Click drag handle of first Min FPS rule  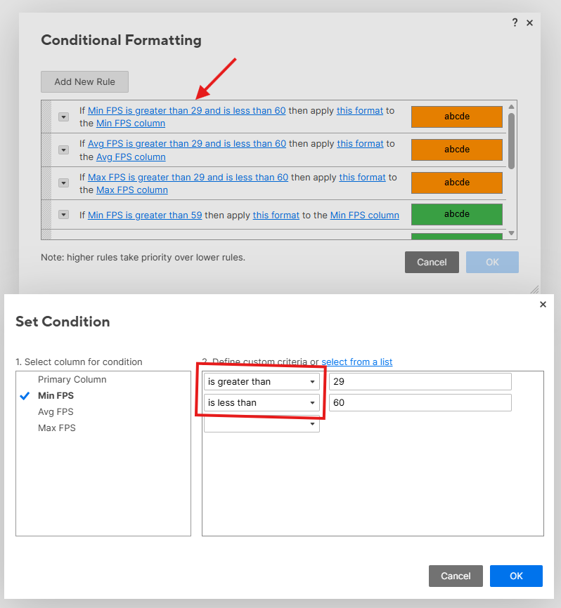coord(46,117)
